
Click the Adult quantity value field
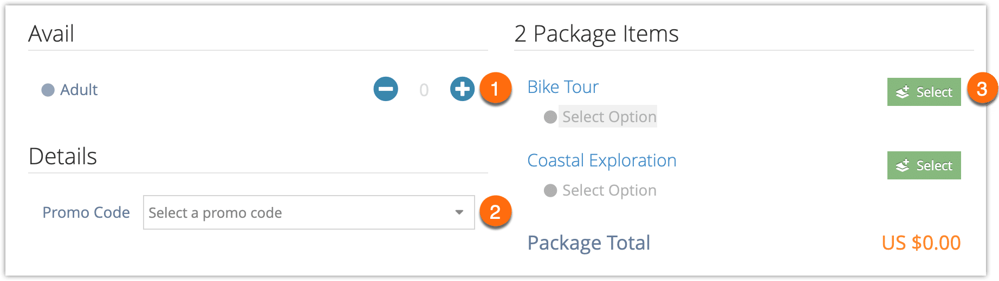[424, 90]
